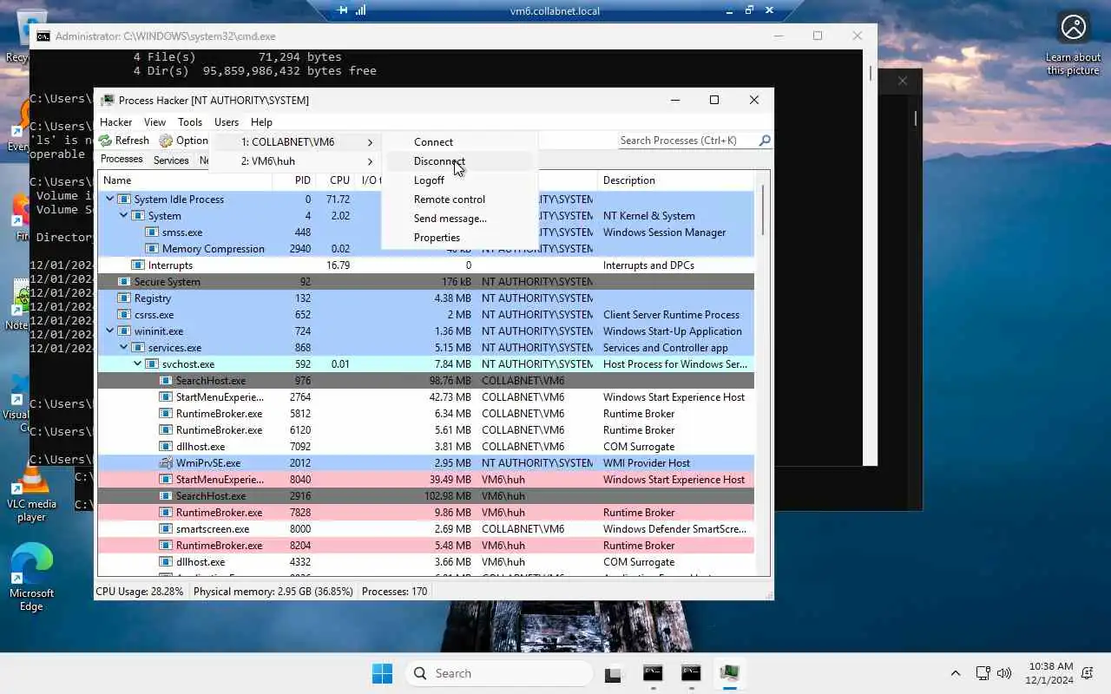Screen dimensions: 1111x694
Task: Click the cmd.exe window title icon
Action: [x=43, y=36]
